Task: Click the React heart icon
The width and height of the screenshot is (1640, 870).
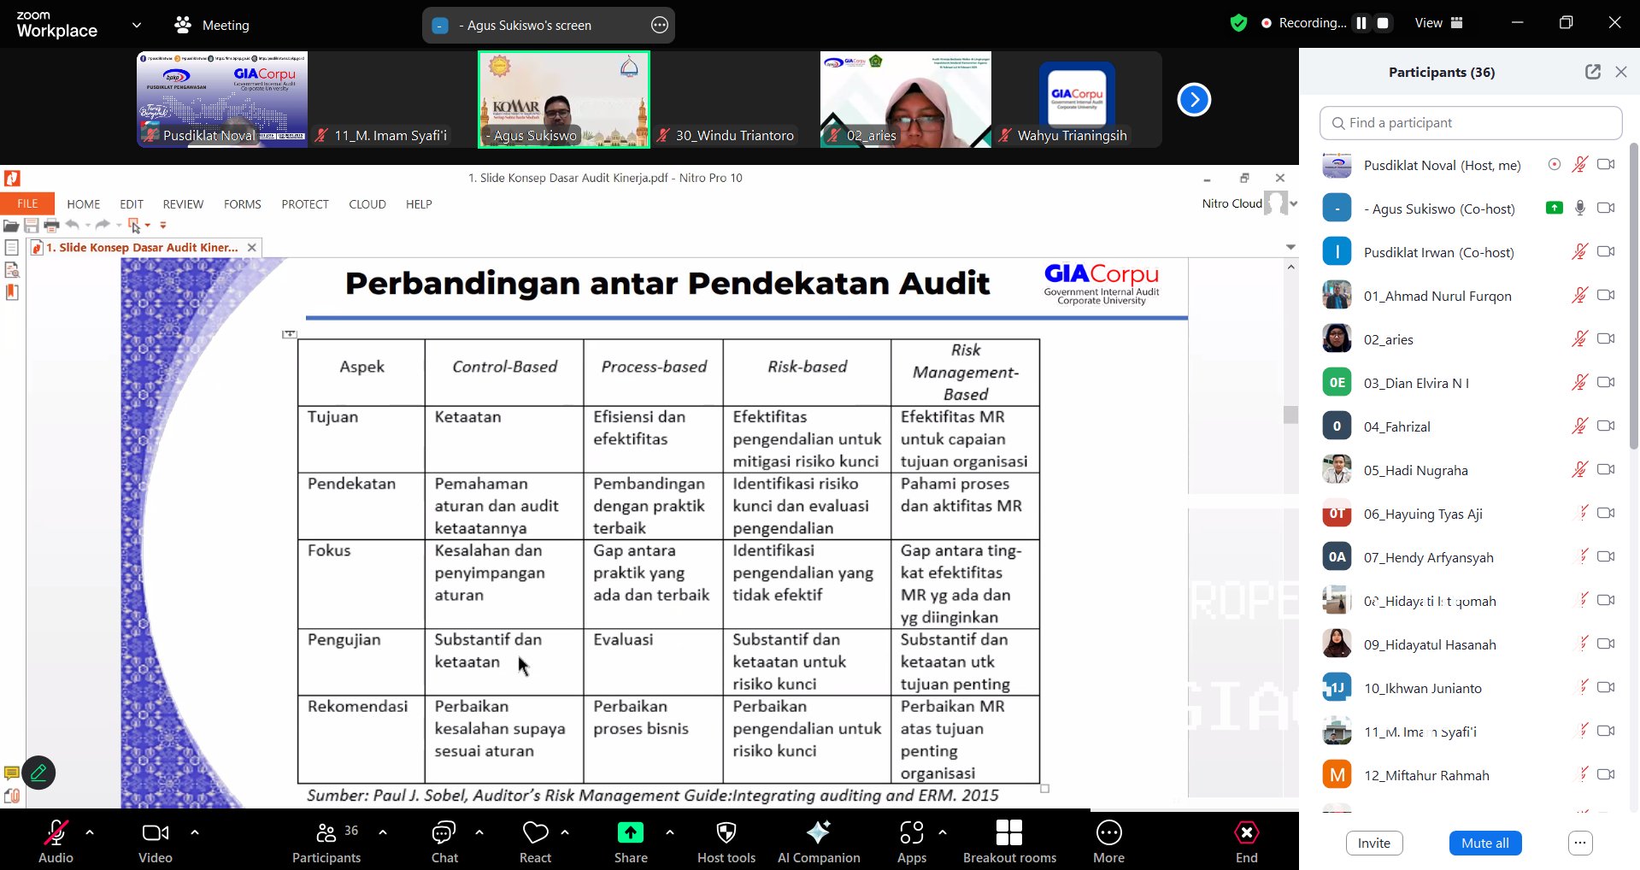Action: [535, 833]
